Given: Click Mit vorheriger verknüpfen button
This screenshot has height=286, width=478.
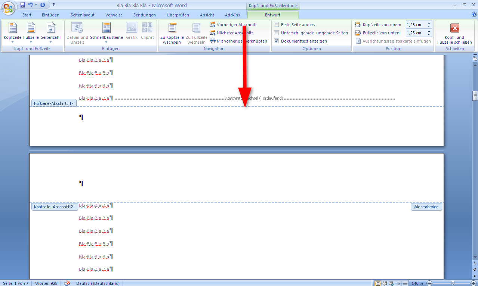Looking at the screenshot, I should point(238,41).
